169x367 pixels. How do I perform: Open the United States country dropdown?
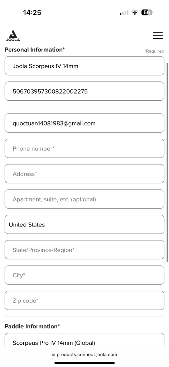84,224
